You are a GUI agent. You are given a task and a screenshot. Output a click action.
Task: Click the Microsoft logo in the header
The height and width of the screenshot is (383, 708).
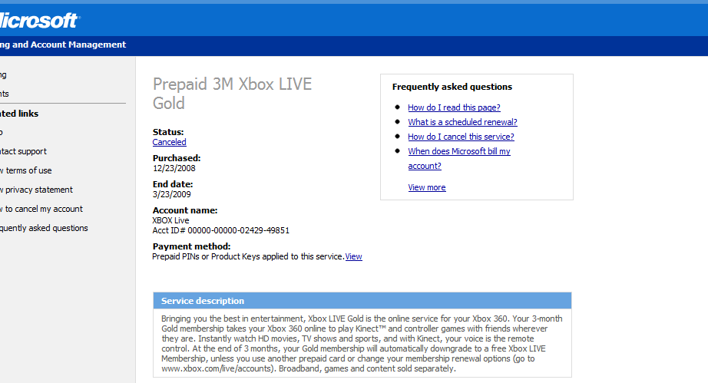click(39, 20)
